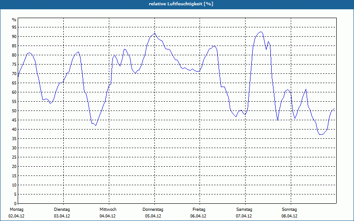Click the y-axis value '95'
The image size is (354, 221).
pos(14,27)
